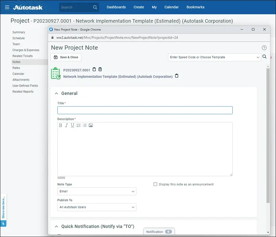Click the second clipboard icon beside project number
The height and width of the screenshot is (237, 276).
click(100, 69)
